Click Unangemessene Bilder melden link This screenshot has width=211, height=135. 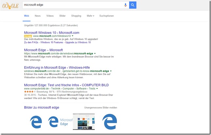101,108
